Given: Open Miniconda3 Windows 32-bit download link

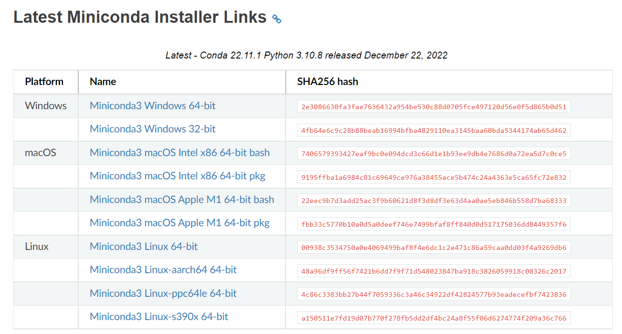Looking at the screenshot, I should (x=153, y=129).
